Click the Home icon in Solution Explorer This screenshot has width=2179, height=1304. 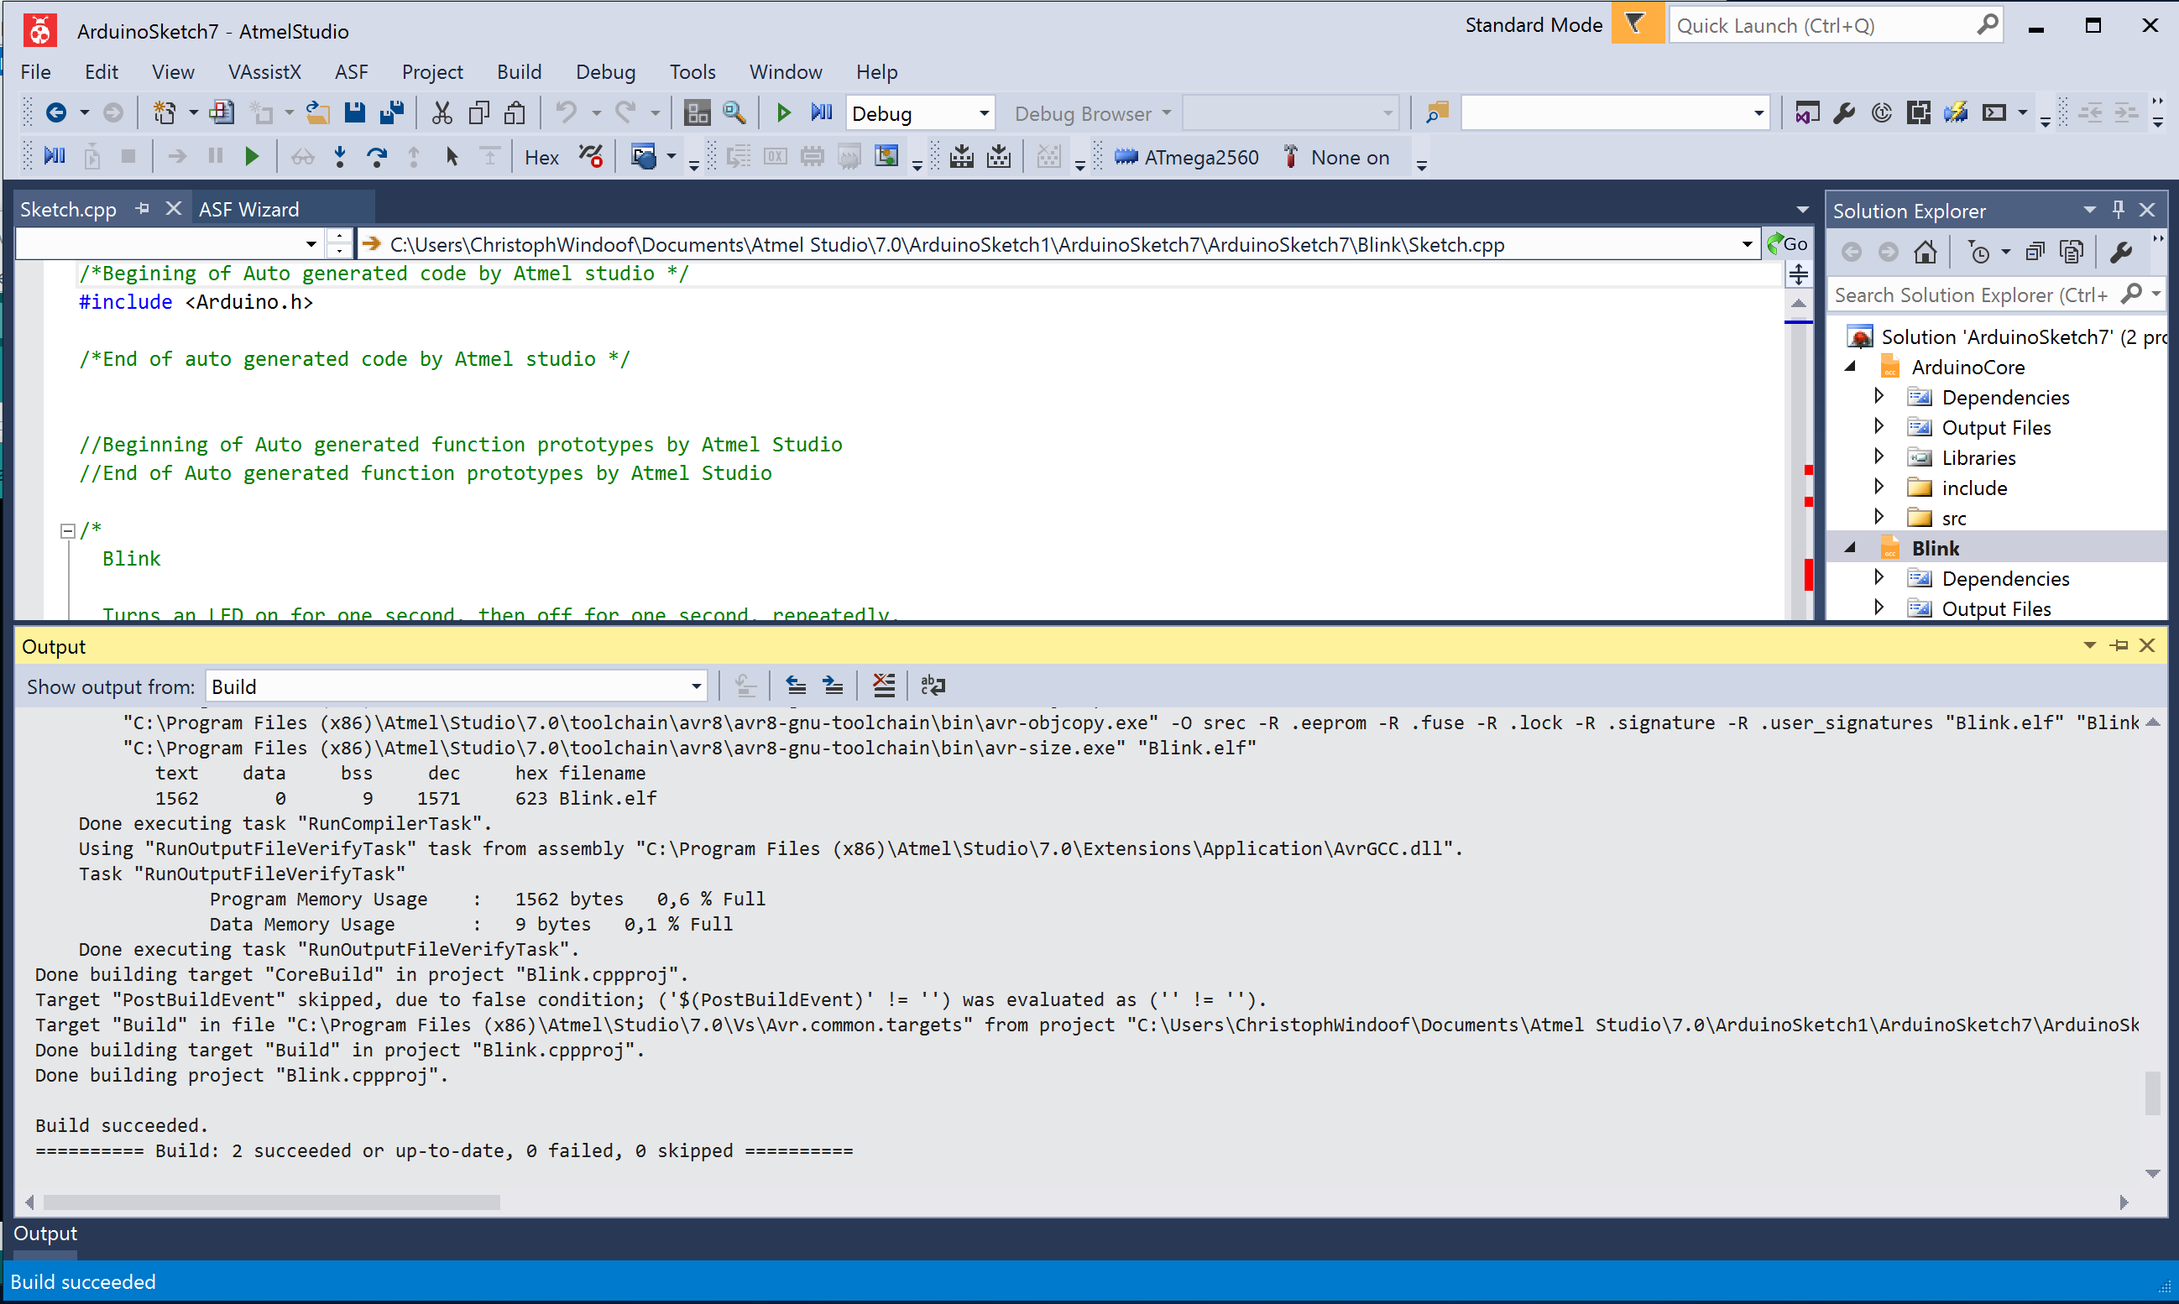coord(1926,253)
